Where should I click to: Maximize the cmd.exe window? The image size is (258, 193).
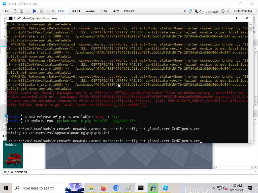coord(235,18)
